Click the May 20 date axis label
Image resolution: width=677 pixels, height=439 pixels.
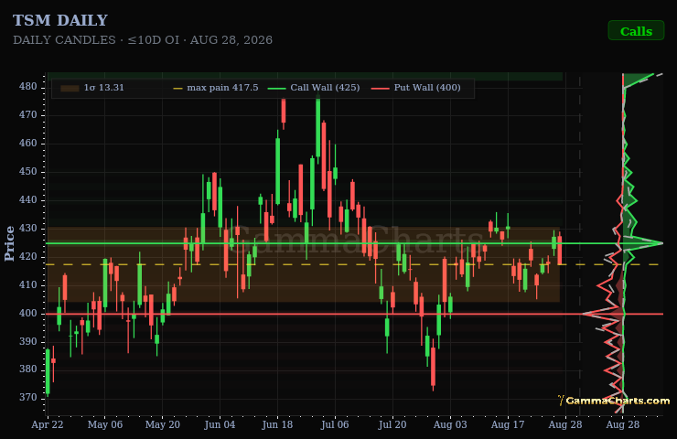pos(162,424)
